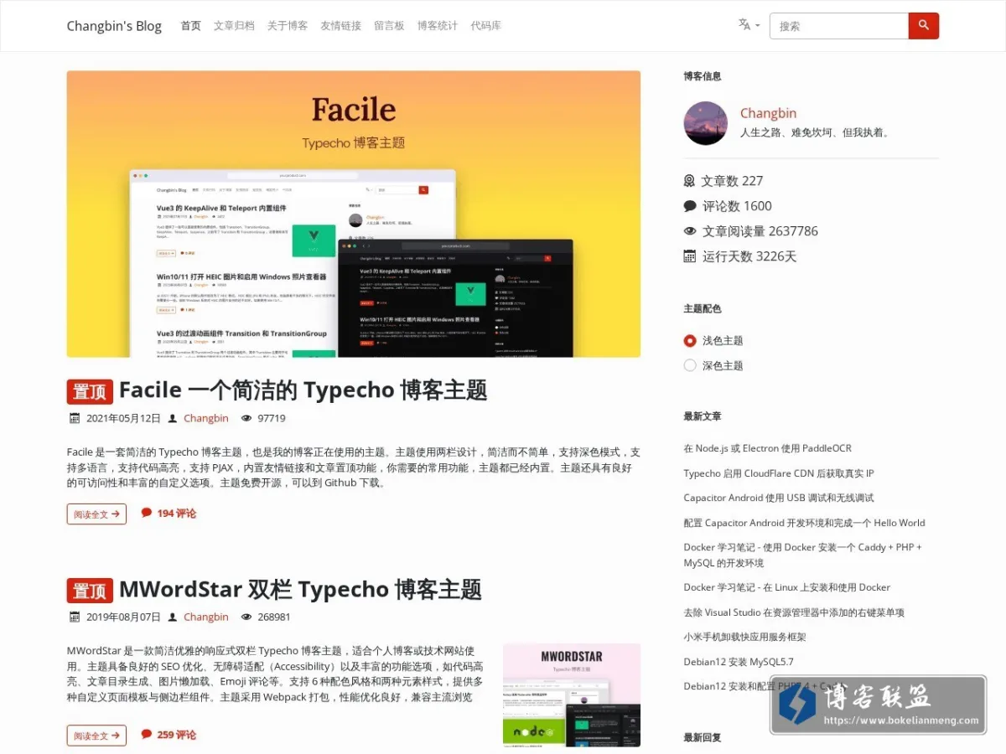Open 小米手机卸载快应用服务框架 link
Viewport: 1006px width, 754px height.
(744, 637)
